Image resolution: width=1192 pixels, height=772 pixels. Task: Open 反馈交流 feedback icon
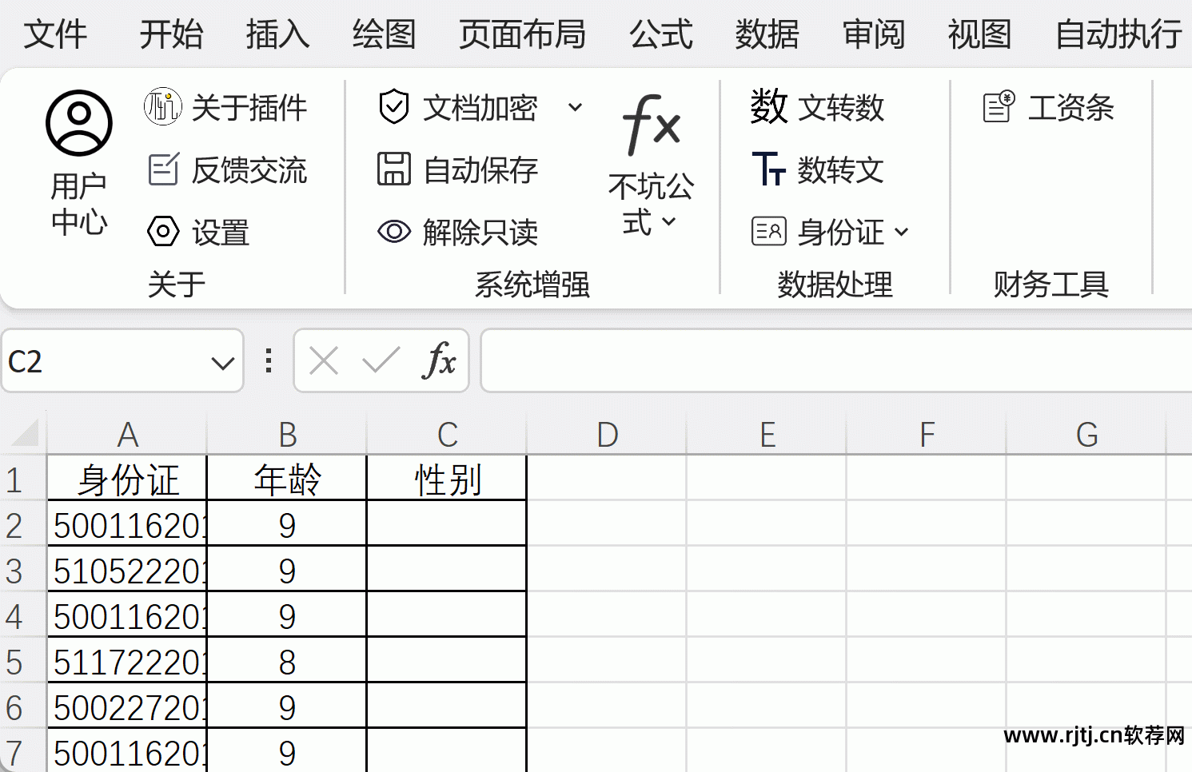click(x=164, y=169)
